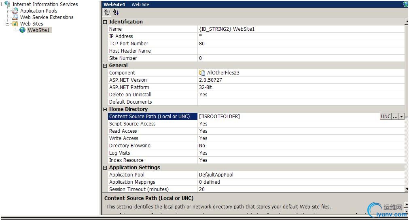Click the Web Service Extensions icon
The image size is (409, 221).
(x=15, y=17)
